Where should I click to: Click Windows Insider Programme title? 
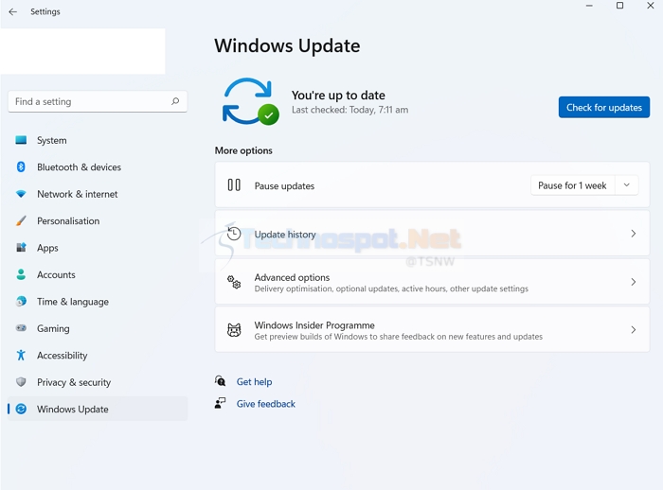click(x=314, y=325)
